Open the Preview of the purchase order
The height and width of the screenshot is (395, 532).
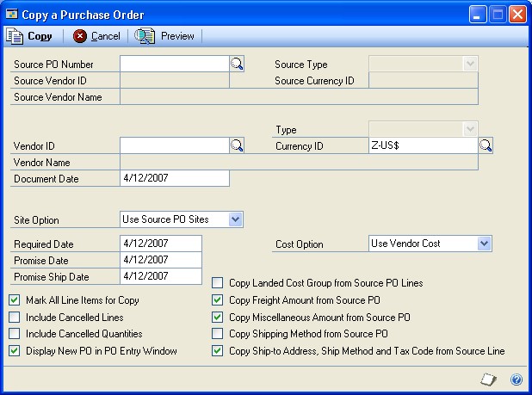164,36
